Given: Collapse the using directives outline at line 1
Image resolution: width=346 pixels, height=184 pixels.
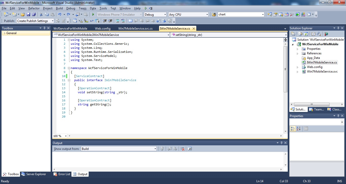Looking at the screenshot, I should (x=69, y=40).
